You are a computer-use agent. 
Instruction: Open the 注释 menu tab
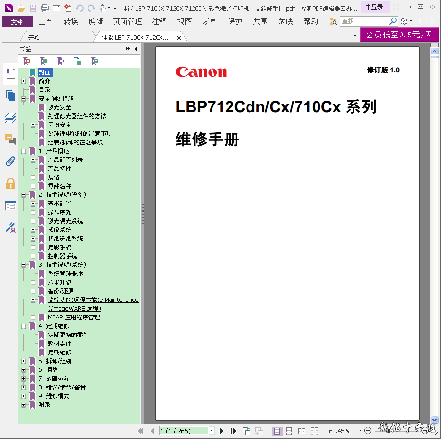pos(159,21)
